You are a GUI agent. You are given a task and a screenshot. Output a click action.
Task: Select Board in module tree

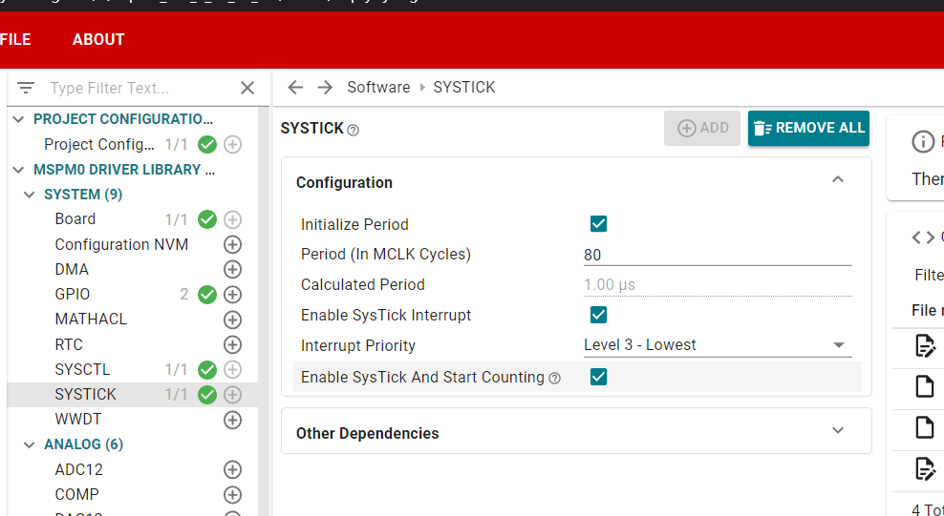(x=75, y=219)
